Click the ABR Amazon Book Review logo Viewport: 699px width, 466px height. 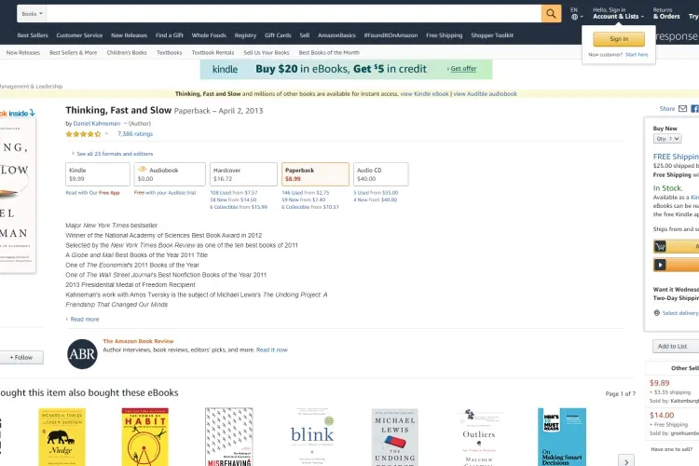click(82, 354)
